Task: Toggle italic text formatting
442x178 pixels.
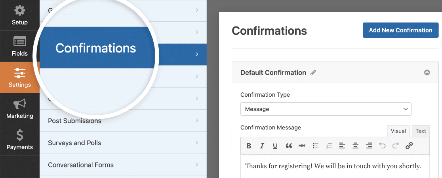Action: tap(262, 146)
